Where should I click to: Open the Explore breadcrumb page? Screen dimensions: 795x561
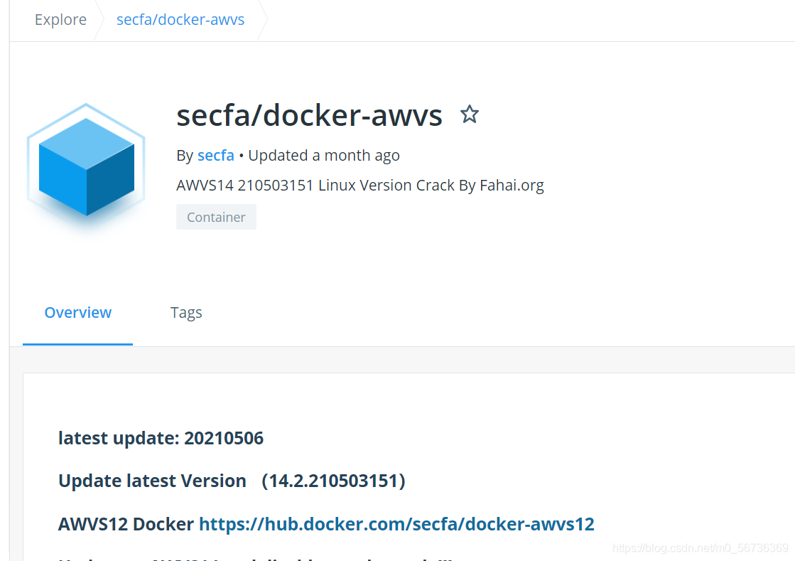coord(60,19)
